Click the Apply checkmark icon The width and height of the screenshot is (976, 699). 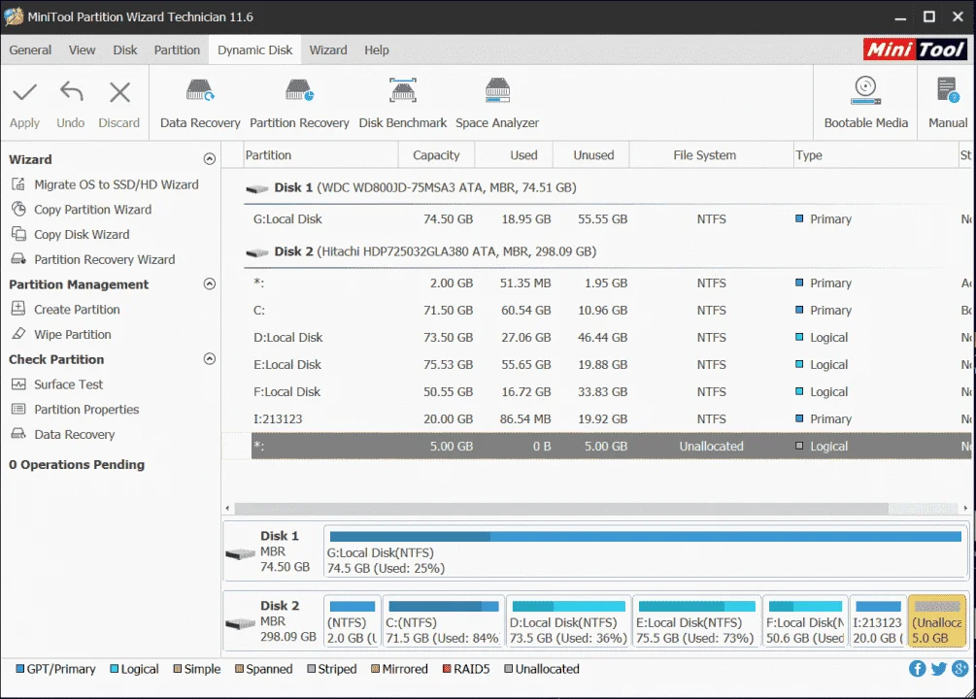pyautogui.click(x=25, y=93)
